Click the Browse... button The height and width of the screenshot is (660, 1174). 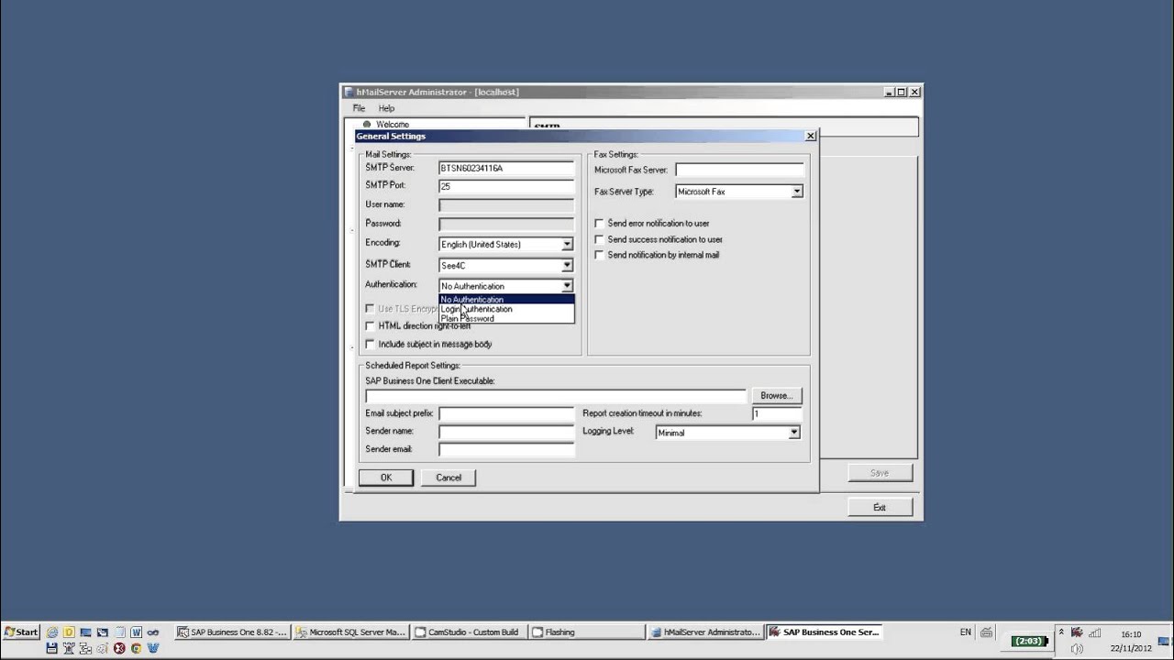pos(776,396)
